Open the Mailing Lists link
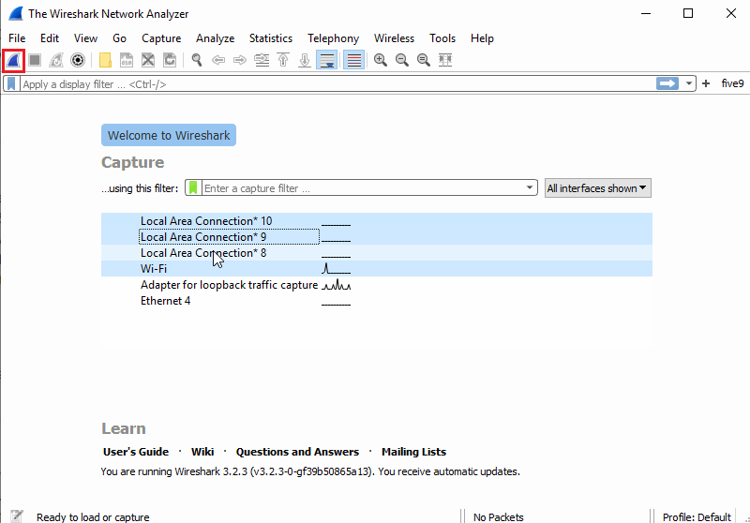The image size is (750, 523). pos(413,452)
